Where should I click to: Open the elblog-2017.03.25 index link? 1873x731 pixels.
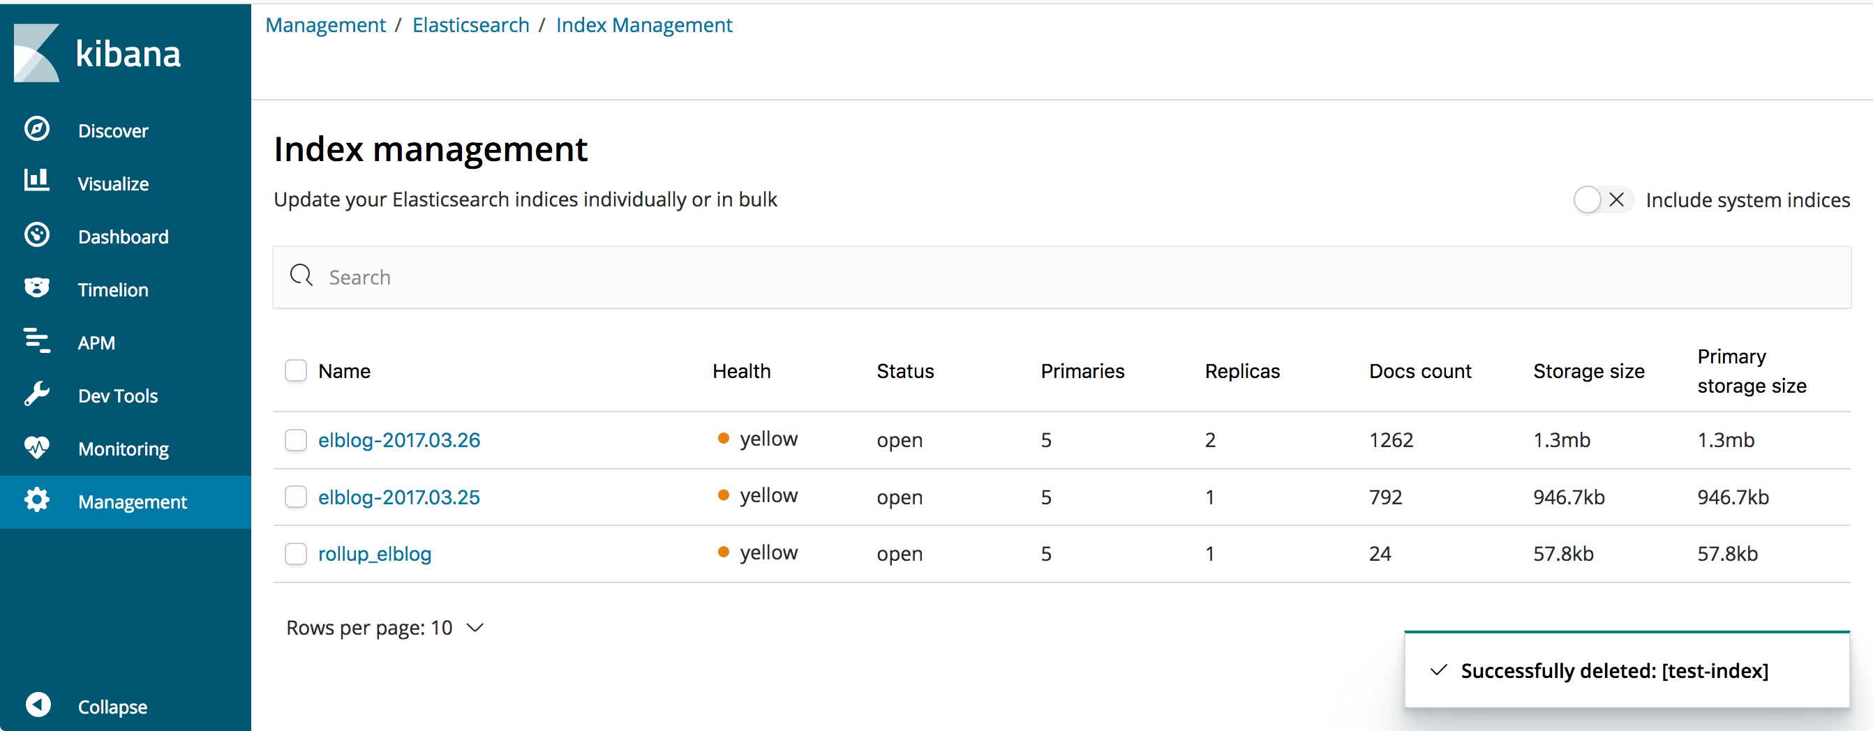[x=399, y=497]
